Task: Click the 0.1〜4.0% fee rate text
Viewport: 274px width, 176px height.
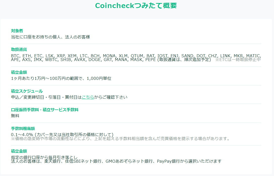Action: (x=62, y=135)
